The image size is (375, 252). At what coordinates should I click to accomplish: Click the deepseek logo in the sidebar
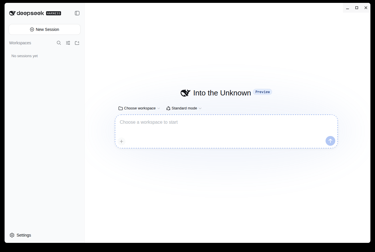click(x=27, y=13)
